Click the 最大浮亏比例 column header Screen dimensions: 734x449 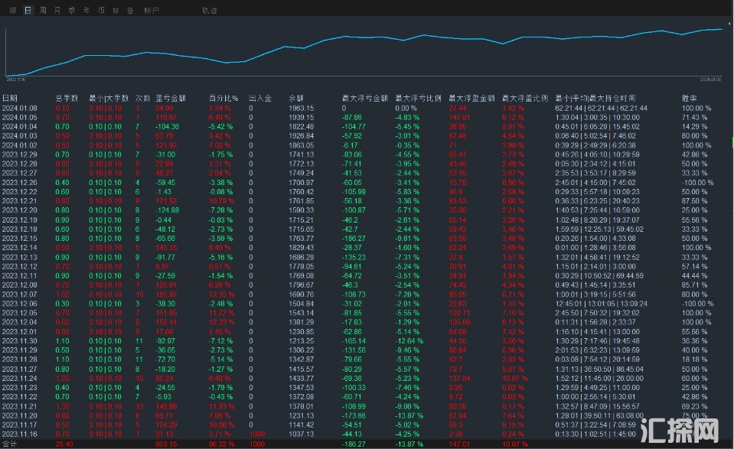click(x=419, y=98)
